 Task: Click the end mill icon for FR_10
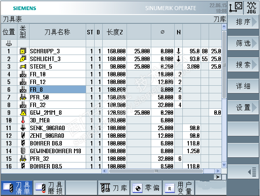[23, 74]
